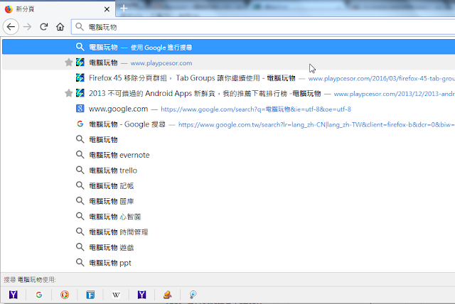Image resolution: width=455 pixels, height=304 pixels.
Task: Click the star on the www.playpcesor.com row
Action: (x=68, y=63)
